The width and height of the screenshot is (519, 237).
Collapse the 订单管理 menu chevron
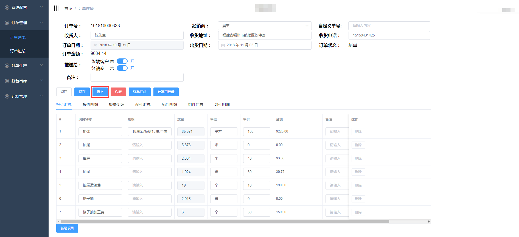point(41,22)
